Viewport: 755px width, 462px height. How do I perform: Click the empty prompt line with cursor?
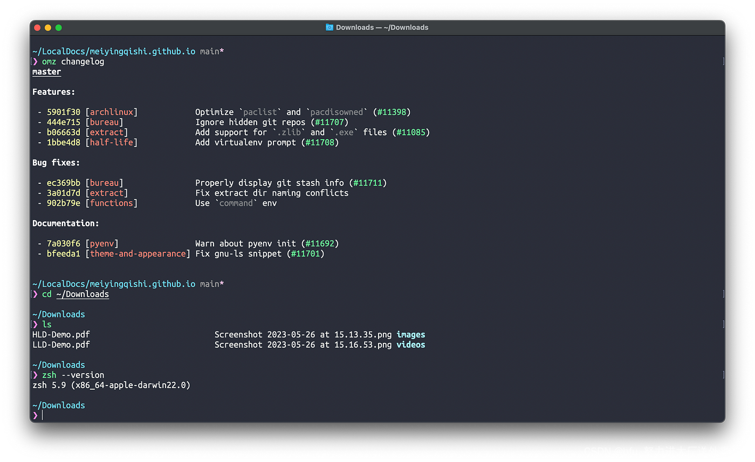(377, 416)
